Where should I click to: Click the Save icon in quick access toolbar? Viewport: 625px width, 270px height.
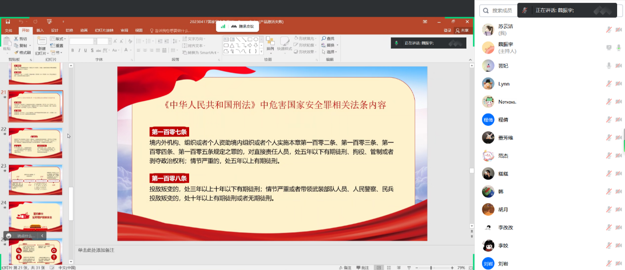point(8,22)
